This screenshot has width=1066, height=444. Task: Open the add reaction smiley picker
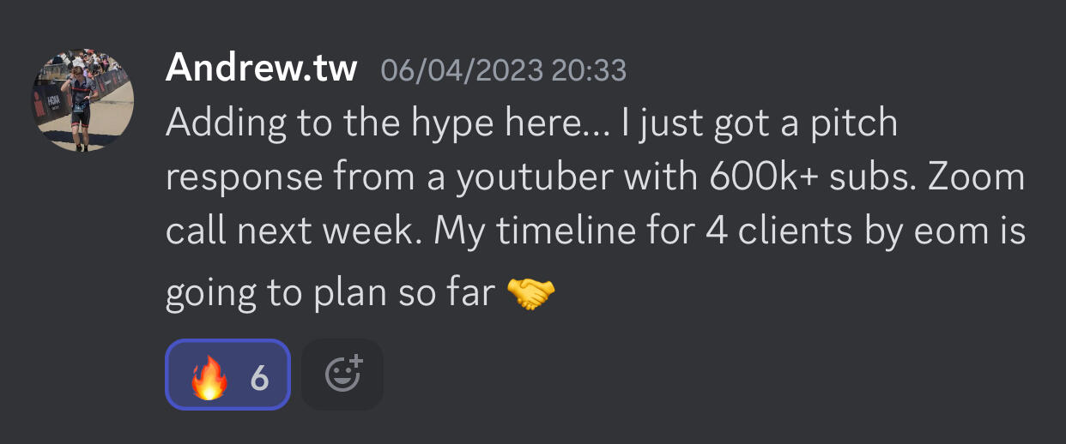(x=342, y=375)
